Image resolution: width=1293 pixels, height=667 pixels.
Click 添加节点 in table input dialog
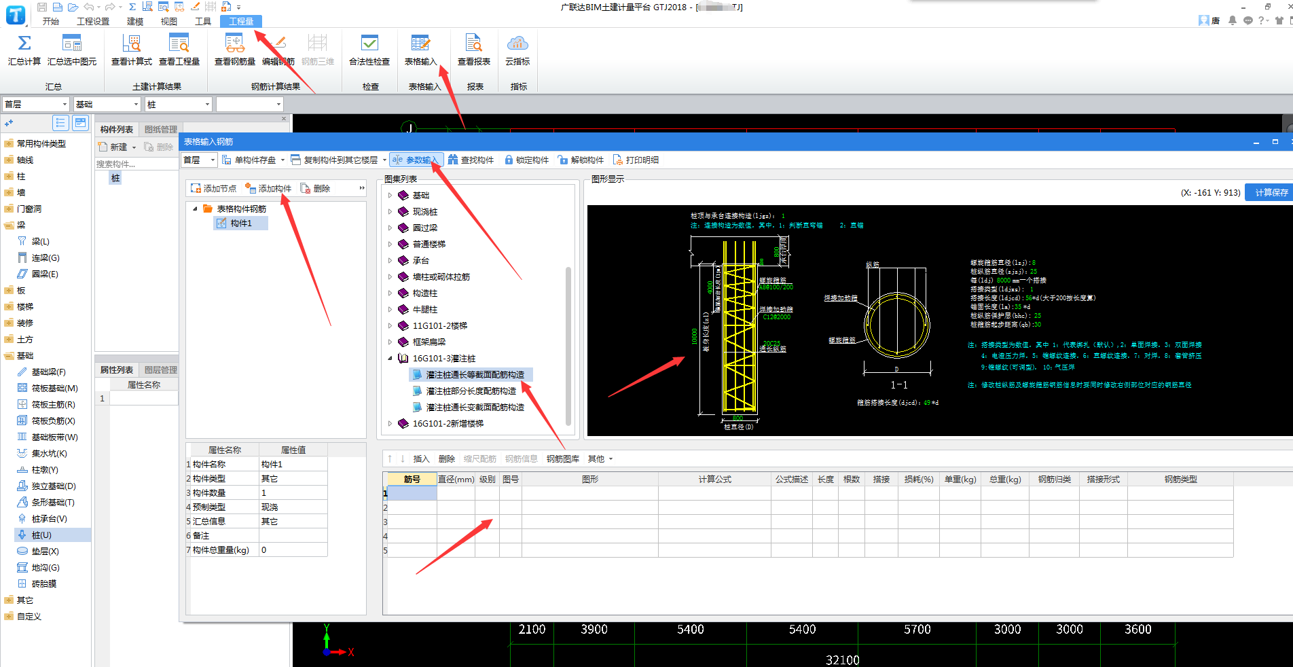coord(213,188)
